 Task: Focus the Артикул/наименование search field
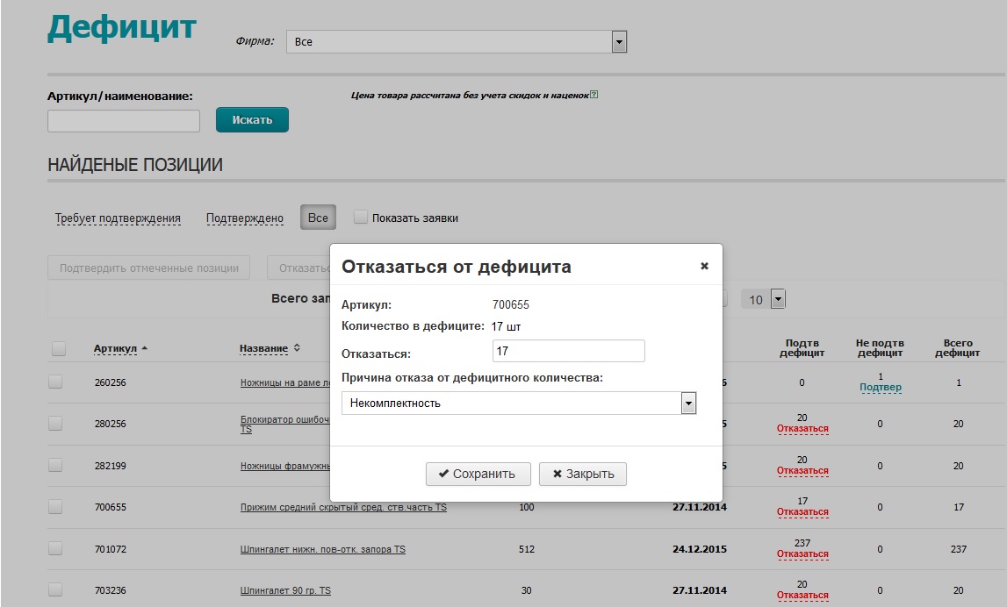point(124,121)
